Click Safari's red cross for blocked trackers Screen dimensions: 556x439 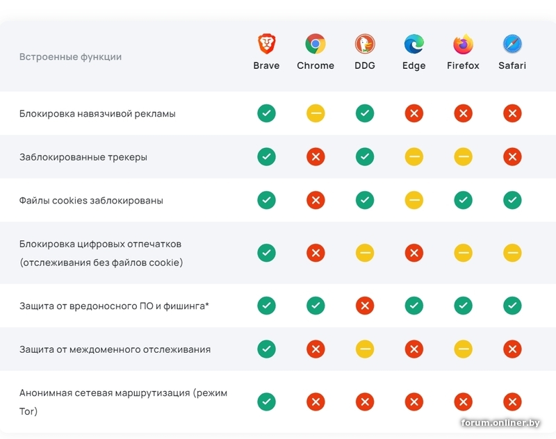(512, 157)
